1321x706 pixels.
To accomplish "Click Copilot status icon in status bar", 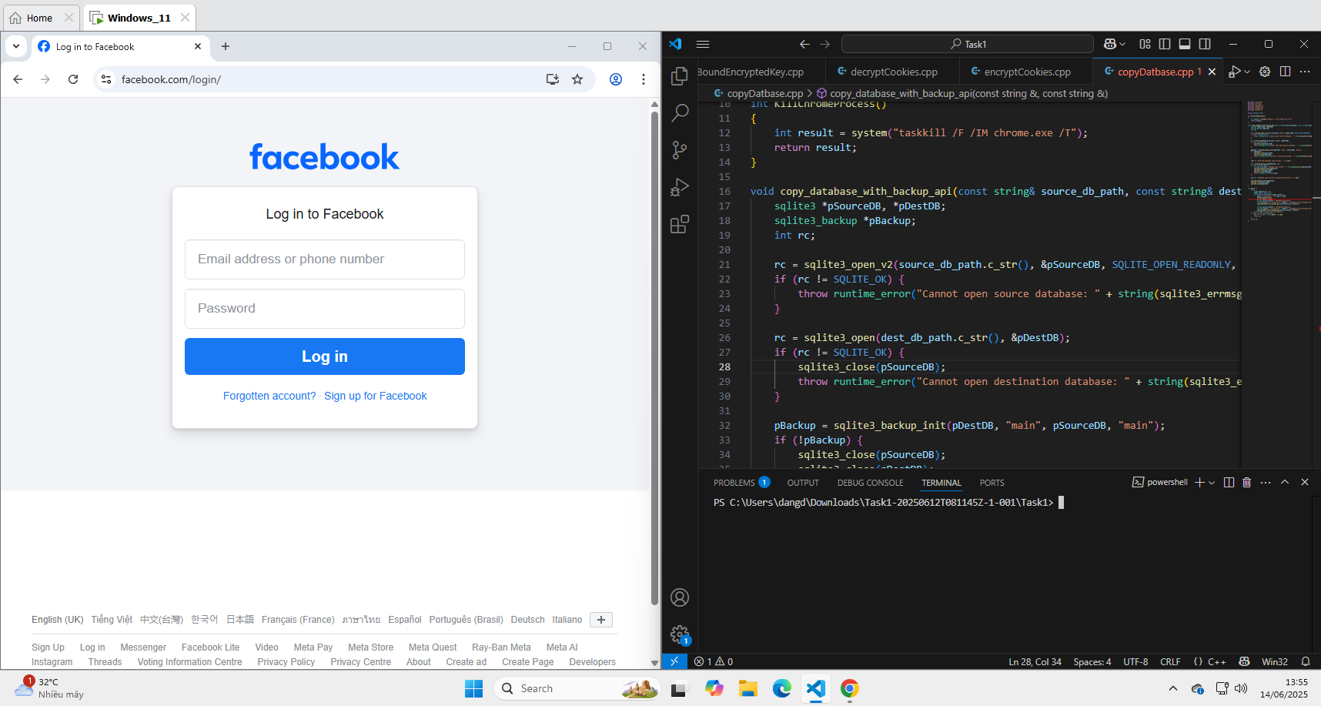I will (1244, 661).
